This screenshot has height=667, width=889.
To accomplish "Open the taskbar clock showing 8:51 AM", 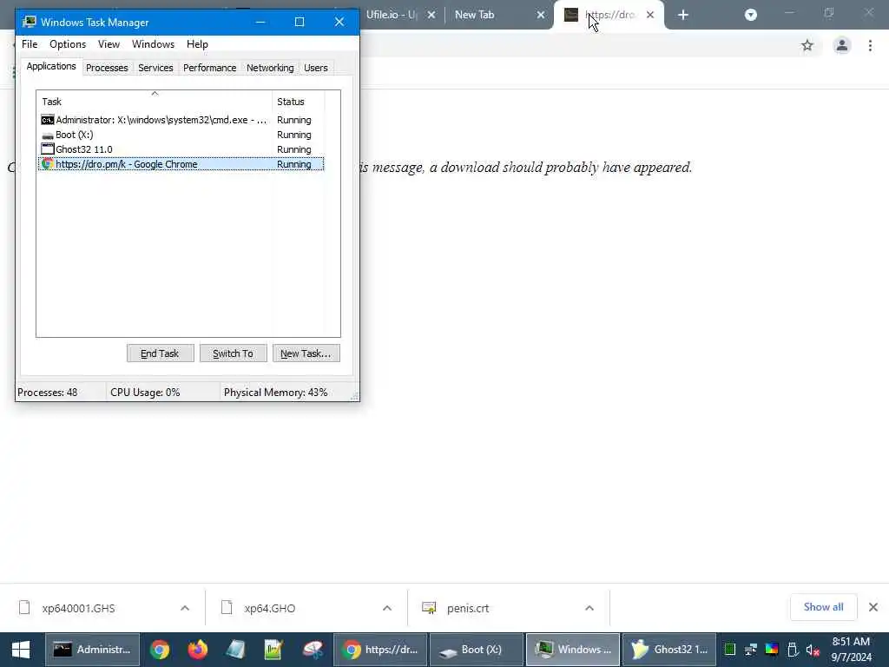I will click(x=851, y=650).
